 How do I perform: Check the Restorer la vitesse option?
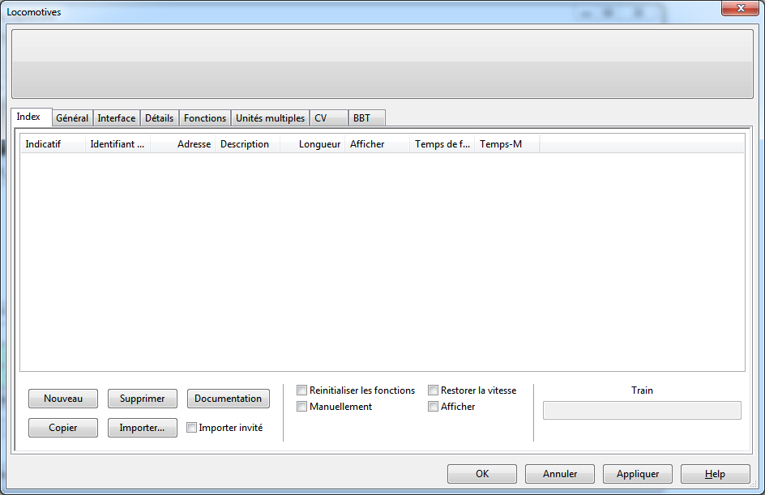click(434, 390)
